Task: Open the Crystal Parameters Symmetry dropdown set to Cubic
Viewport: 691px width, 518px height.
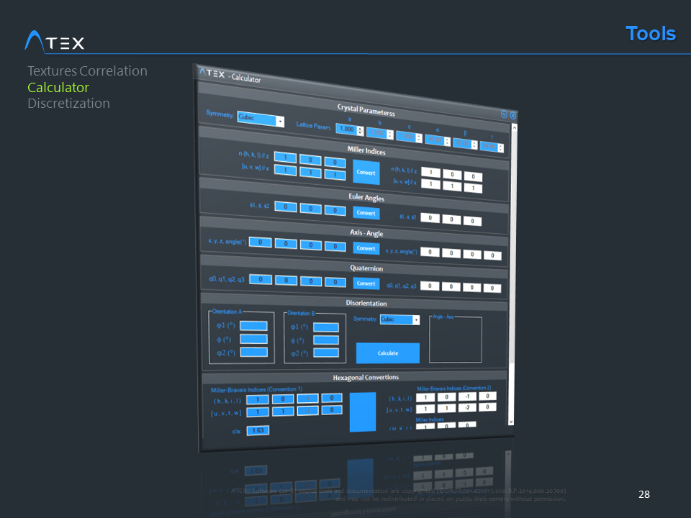Action: coord(261,119)
